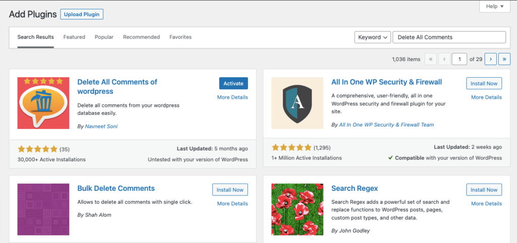Click the '1,036 items' count text

pos(406,59)
